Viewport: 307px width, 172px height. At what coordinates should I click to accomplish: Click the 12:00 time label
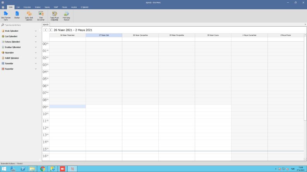click(46, 128)
